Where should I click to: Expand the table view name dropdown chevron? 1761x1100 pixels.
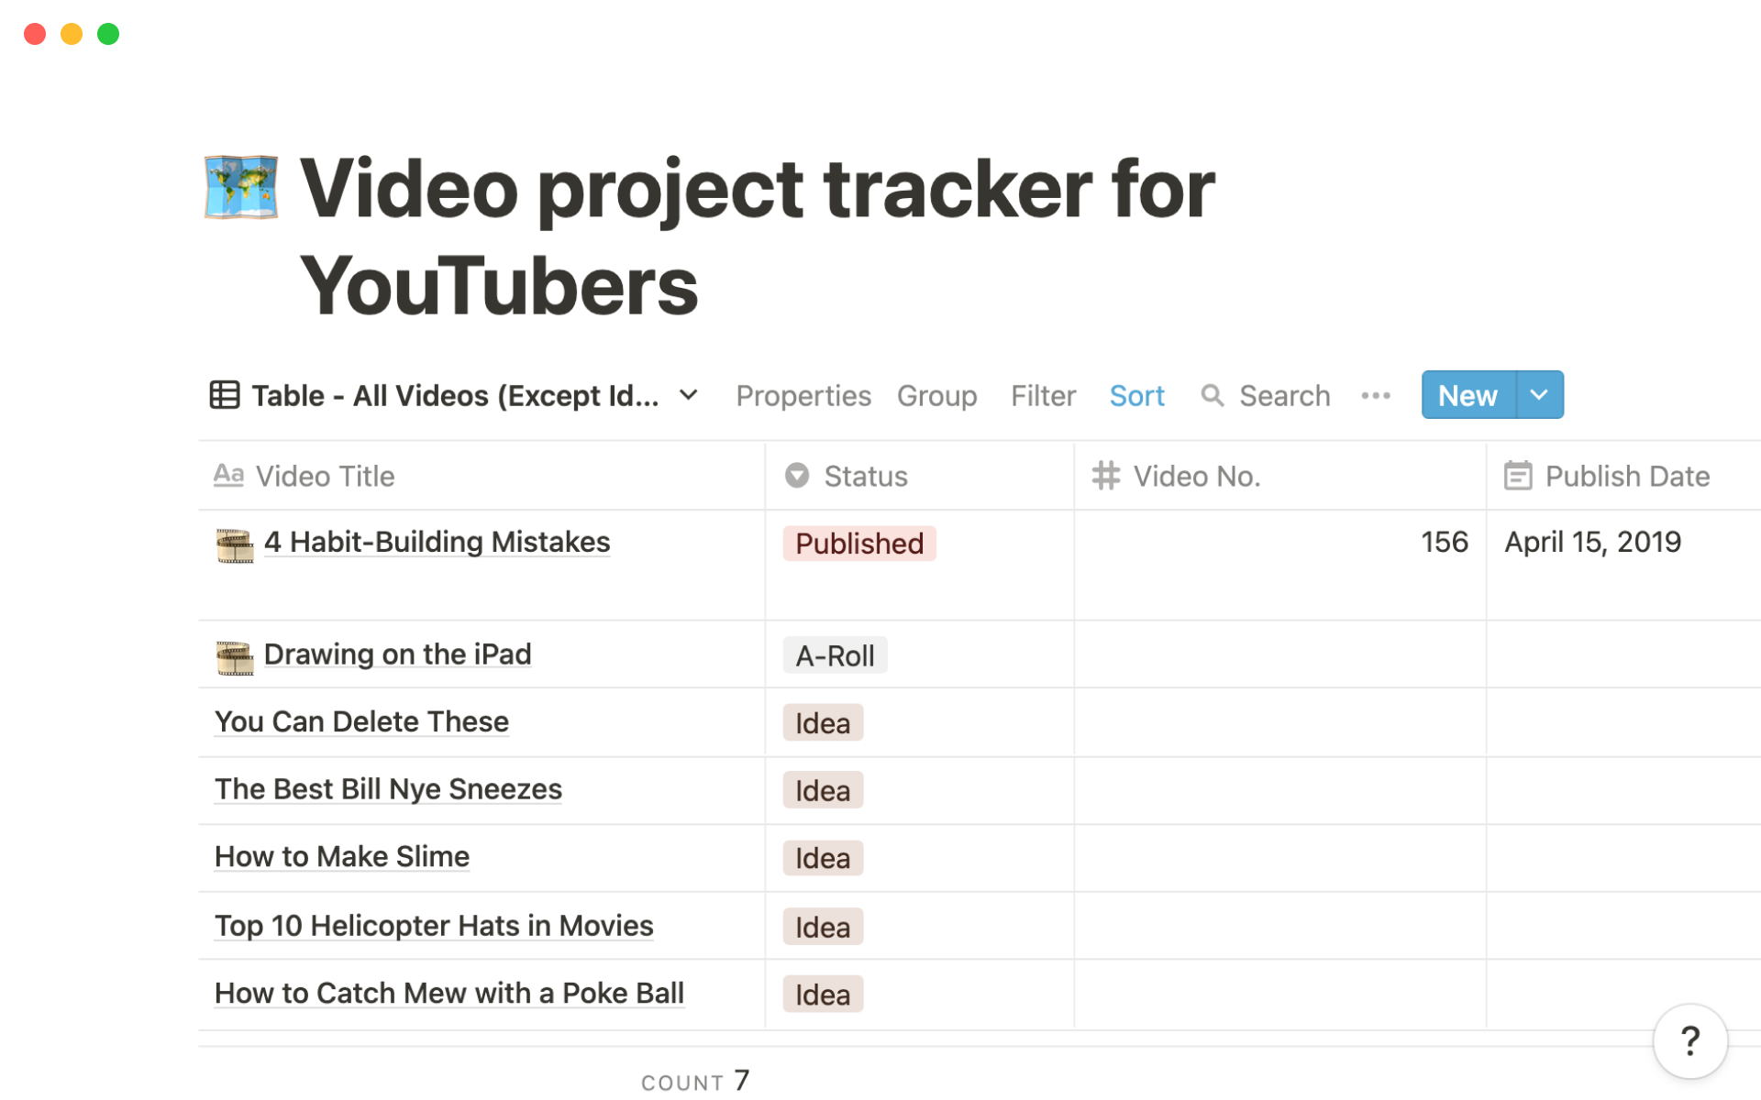coord(689,395)
